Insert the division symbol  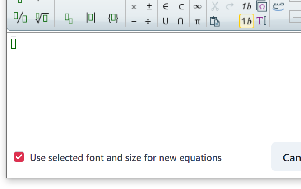pyautogui.click(x=149, y=21)
